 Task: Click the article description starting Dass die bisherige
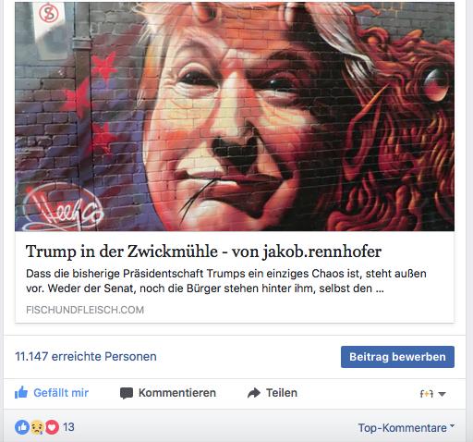(226, 281)
